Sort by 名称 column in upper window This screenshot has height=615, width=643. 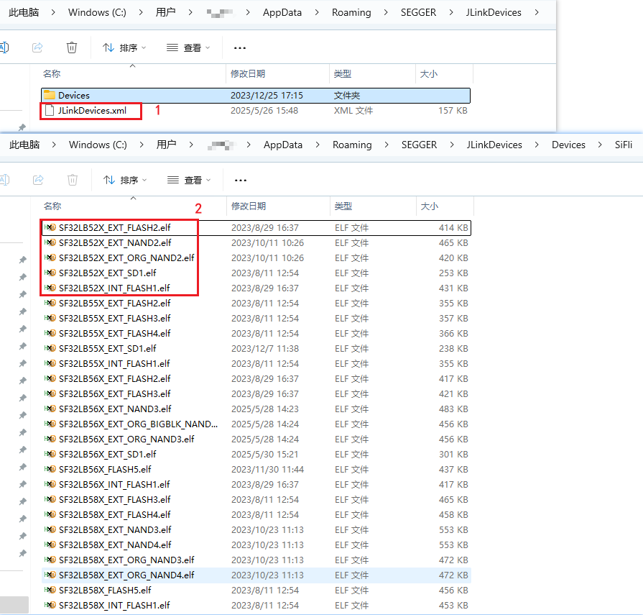pyautogui.click(x=52, y=74)
